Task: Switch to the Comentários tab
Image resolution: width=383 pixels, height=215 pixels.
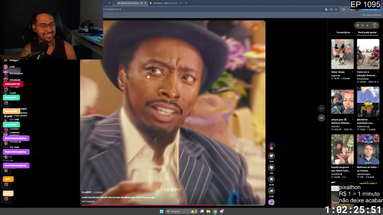Action: [x=343, y=33]
